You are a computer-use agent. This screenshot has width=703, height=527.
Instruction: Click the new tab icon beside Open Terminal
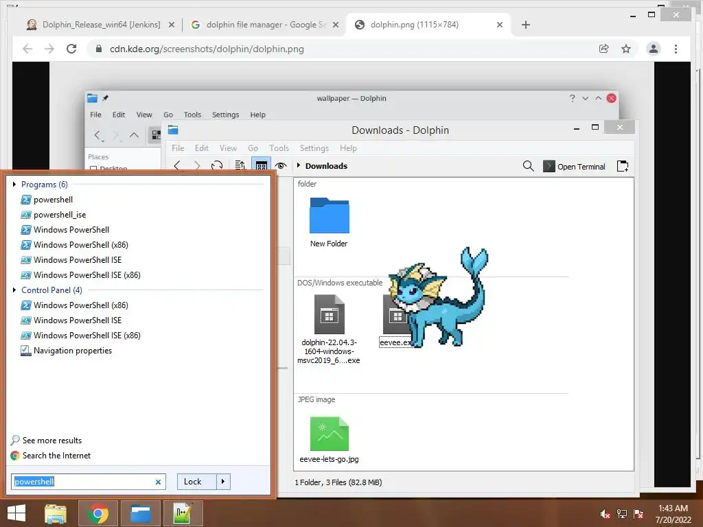click(x=622, y=166)
